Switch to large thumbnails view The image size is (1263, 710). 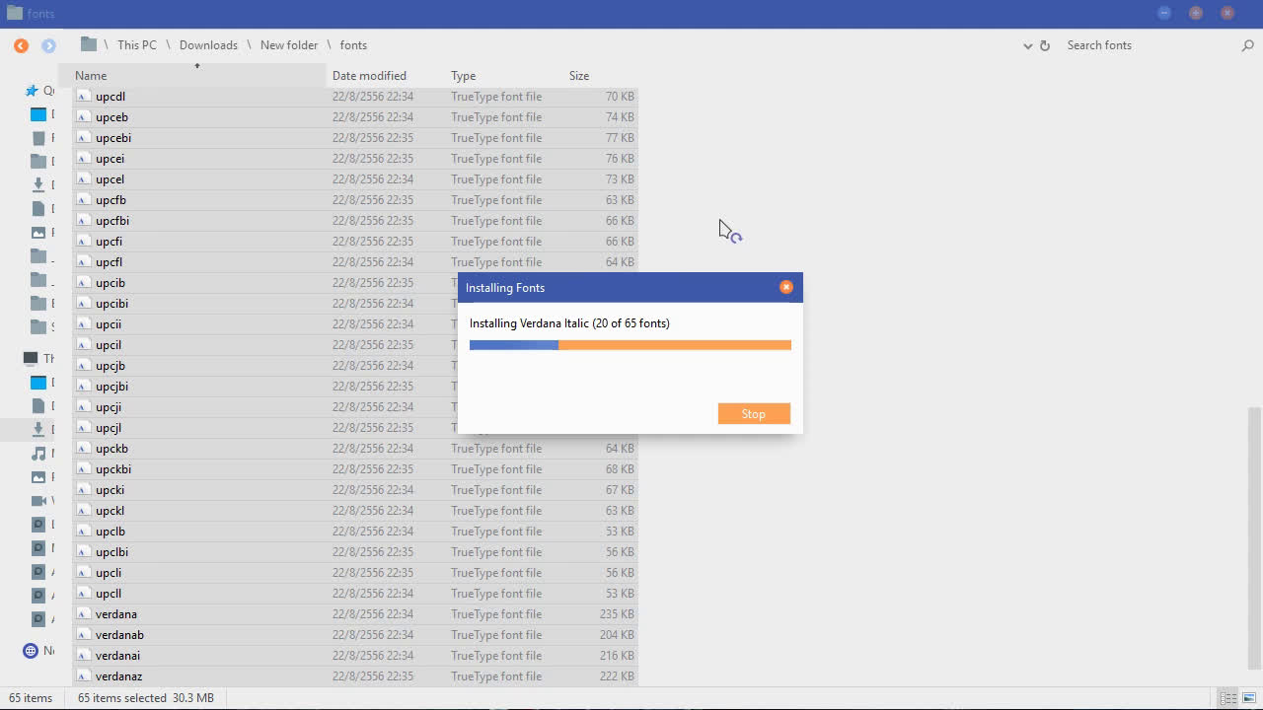[1249, 698]
